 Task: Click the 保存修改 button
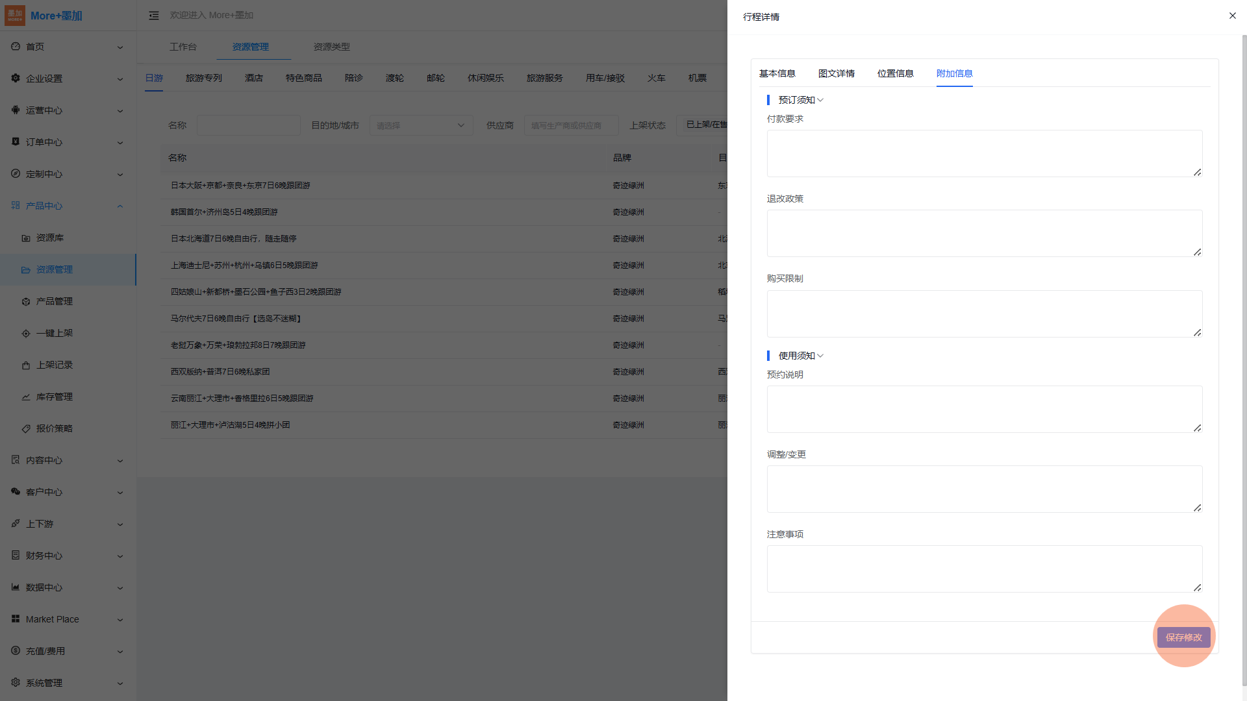coord(1183,637)
